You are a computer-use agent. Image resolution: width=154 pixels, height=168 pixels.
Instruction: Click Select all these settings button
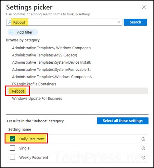(122, 121)
